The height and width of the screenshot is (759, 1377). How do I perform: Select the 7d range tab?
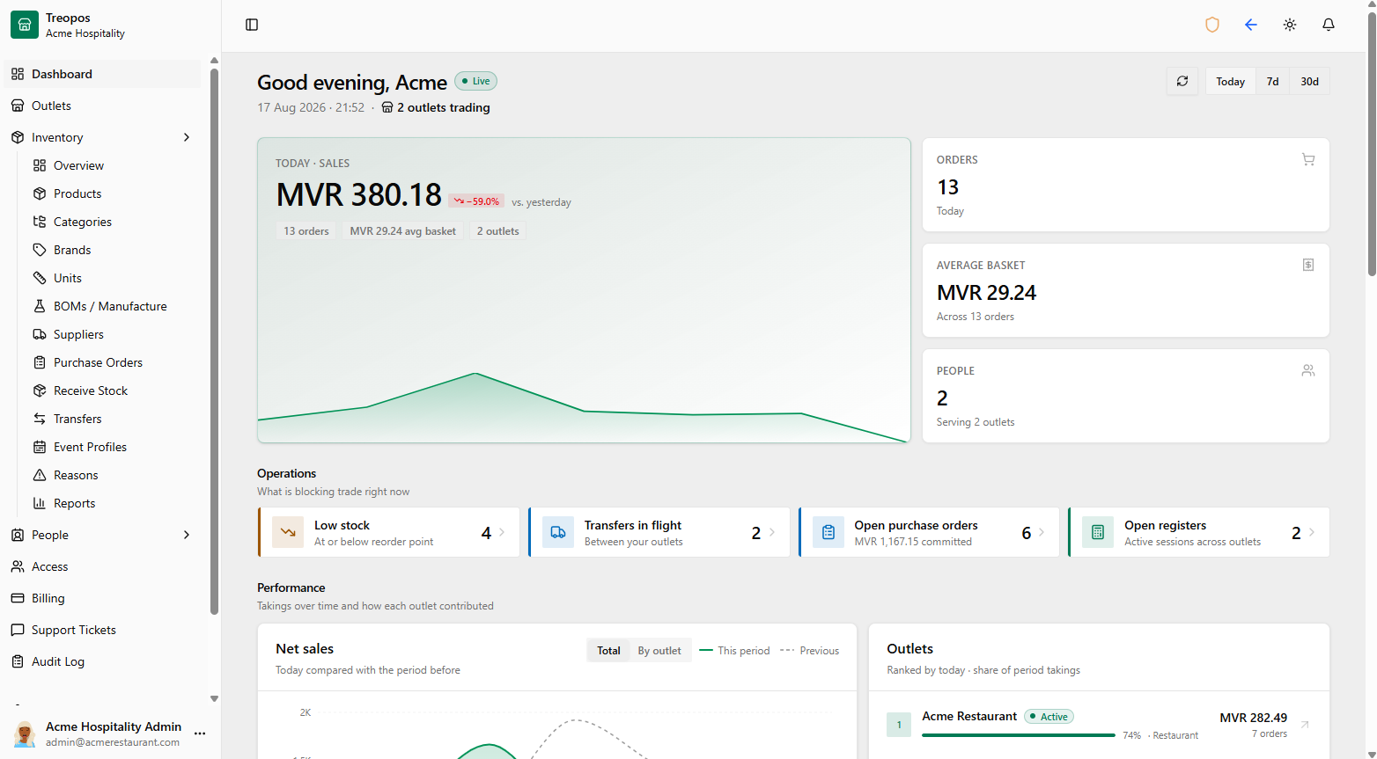[1272, 81]
